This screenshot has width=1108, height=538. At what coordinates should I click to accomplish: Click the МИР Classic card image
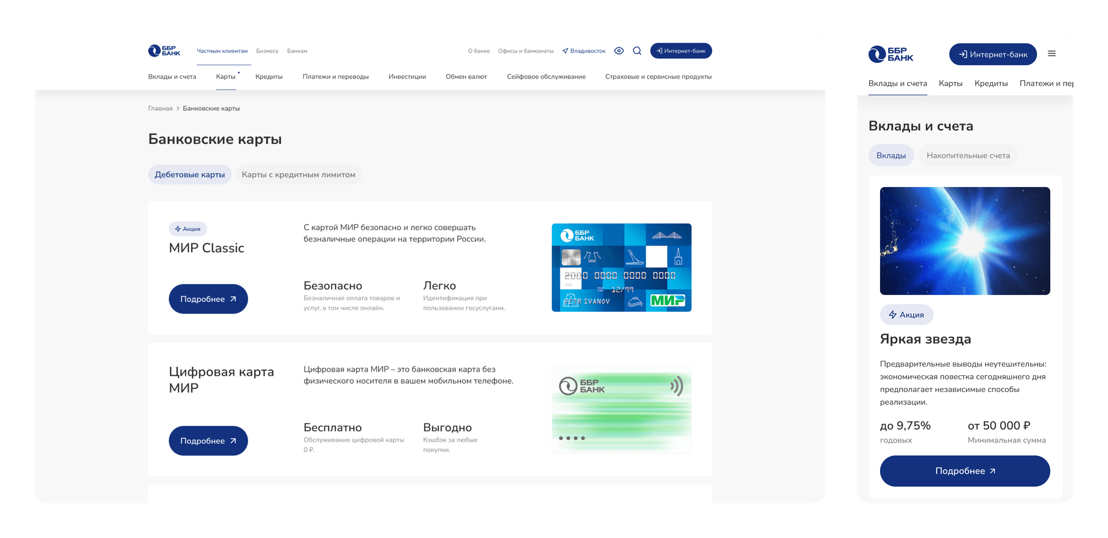[621, 267]
